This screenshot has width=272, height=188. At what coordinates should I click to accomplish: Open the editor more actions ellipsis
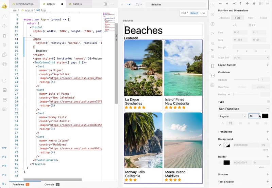coord(112,4)
